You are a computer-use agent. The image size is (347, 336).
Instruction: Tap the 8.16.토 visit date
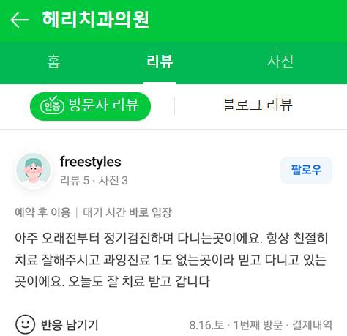pyautogui.click(x=206, y=325)
